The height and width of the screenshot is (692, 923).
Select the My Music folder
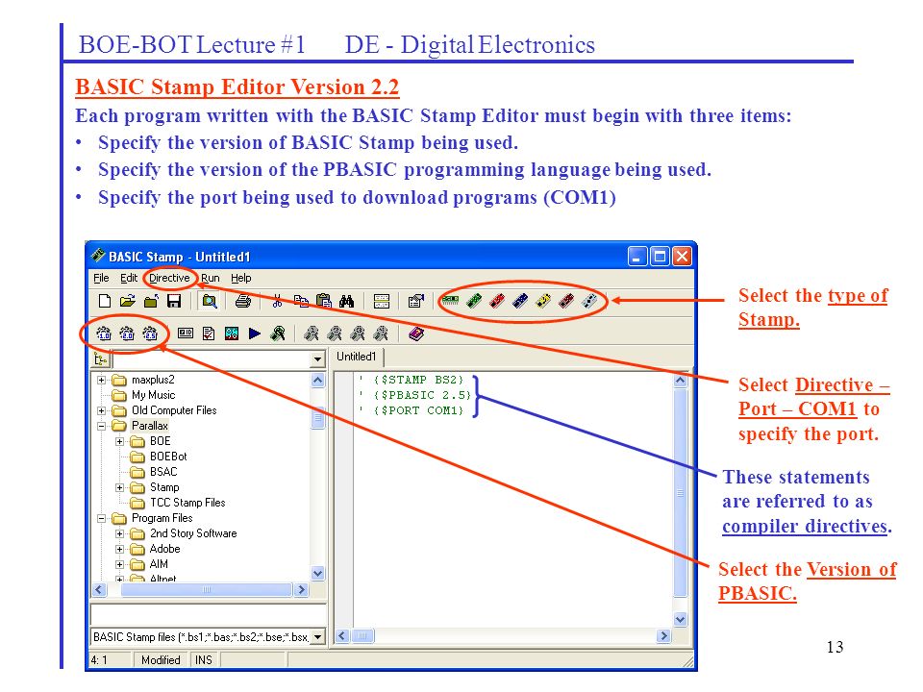point(153,395)
